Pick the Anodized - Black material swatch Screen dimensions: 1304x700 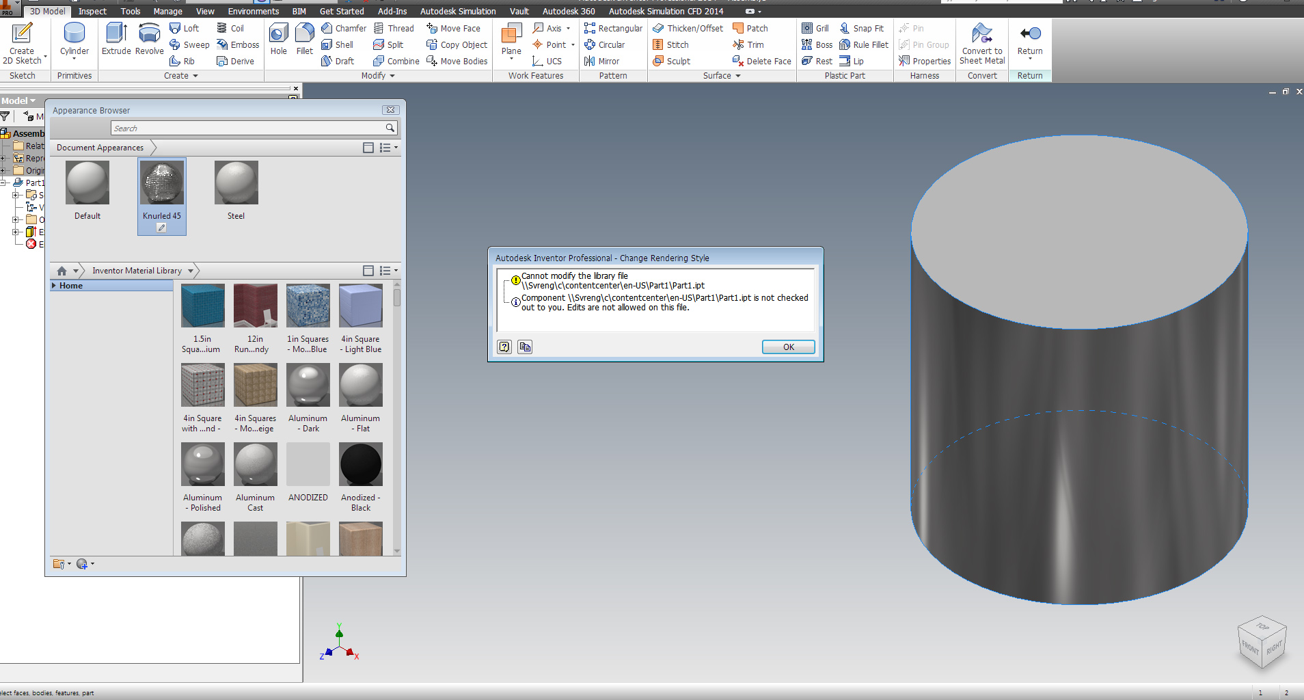361,465
